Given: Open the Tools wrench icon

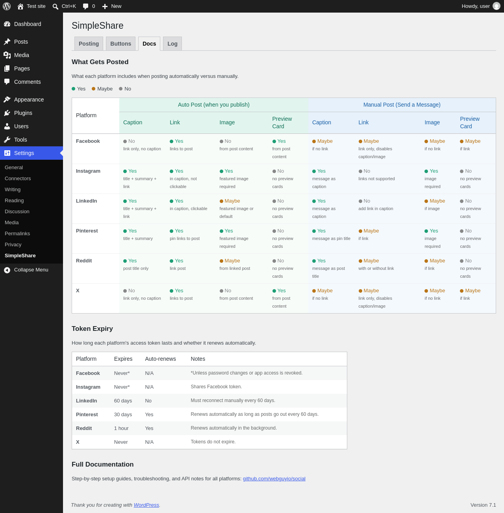Looking at the screenshot, I should tap(7, 140).
